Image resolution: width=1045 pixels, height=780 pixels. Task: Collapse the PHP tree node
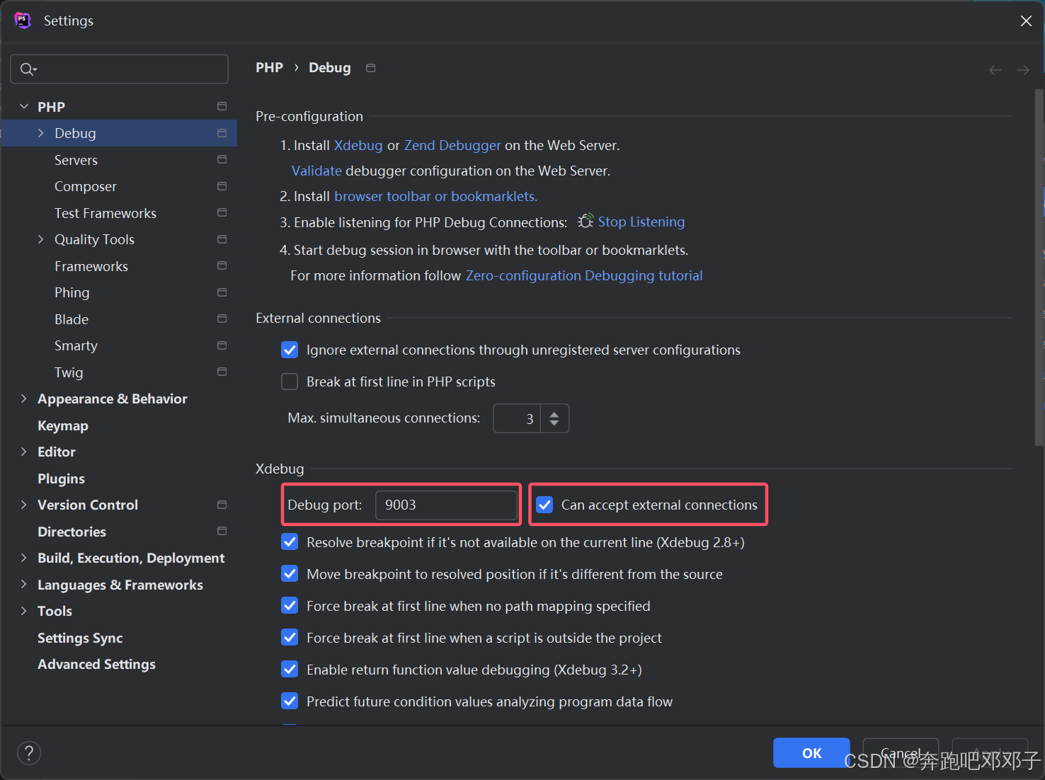[x=24, y=106]
